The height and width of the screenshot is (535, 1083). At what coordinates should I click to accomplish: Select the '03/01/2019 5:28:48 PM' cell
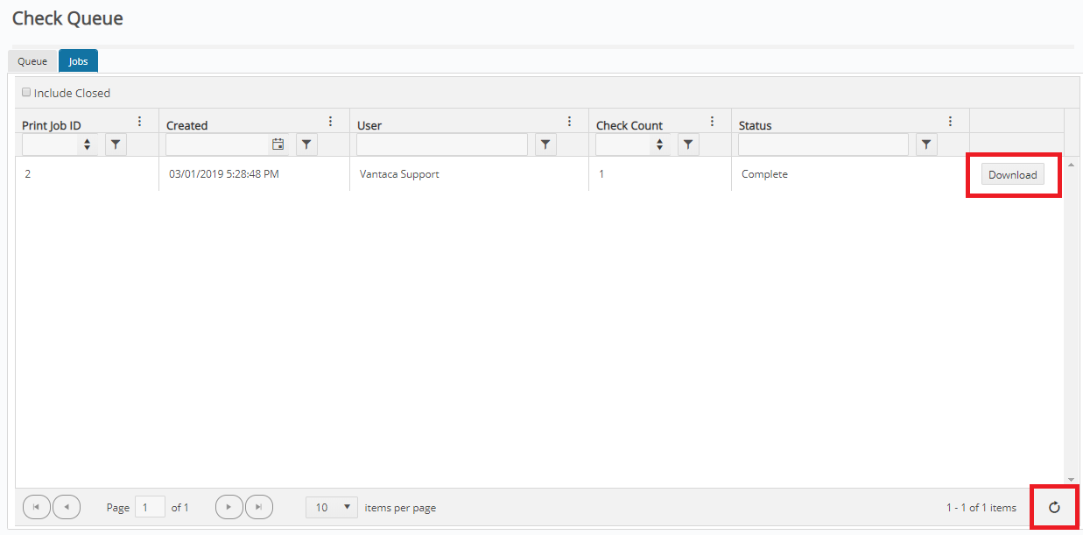coord(224,174)
